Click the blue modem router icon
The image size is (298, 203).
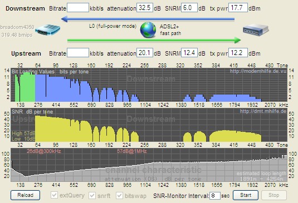pos(48,30)
